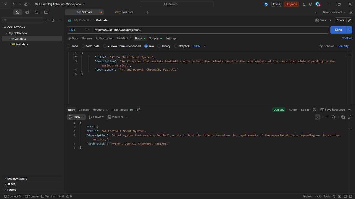The image size is (355, 199).
Task: Search response with magnifier icon
Action: tap(334, 117)
